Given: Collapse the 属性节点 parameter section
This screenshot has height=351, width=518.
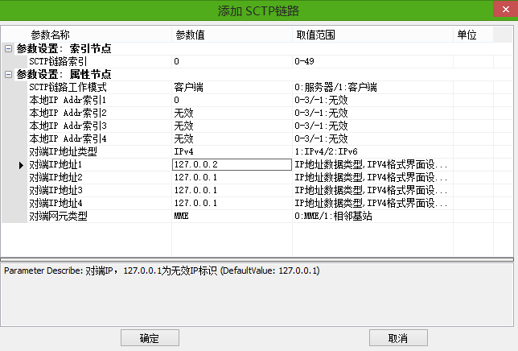Looking at the screenshot, I should 8,74.
